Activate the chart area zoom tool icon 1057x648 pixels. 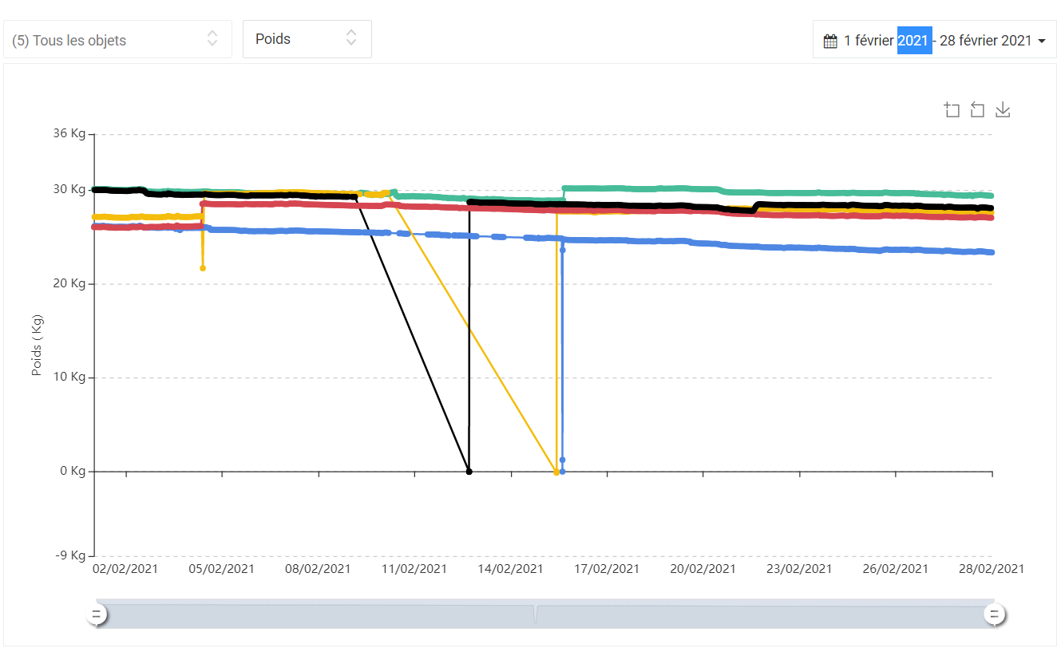tap(952, 110)
